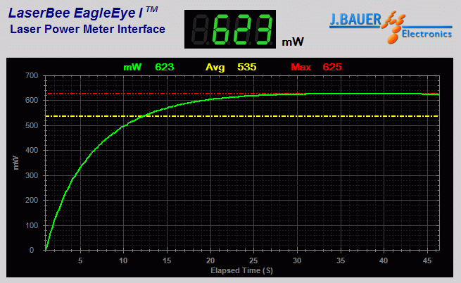
Task: Click the 10 seconds x-axis label
Action: point(123,260)
